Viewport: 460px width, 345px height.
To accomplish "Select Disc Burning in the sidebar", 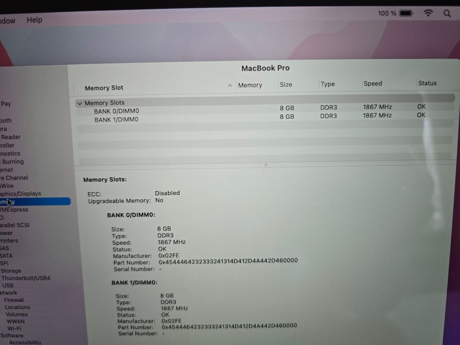I will click(12, 161).
